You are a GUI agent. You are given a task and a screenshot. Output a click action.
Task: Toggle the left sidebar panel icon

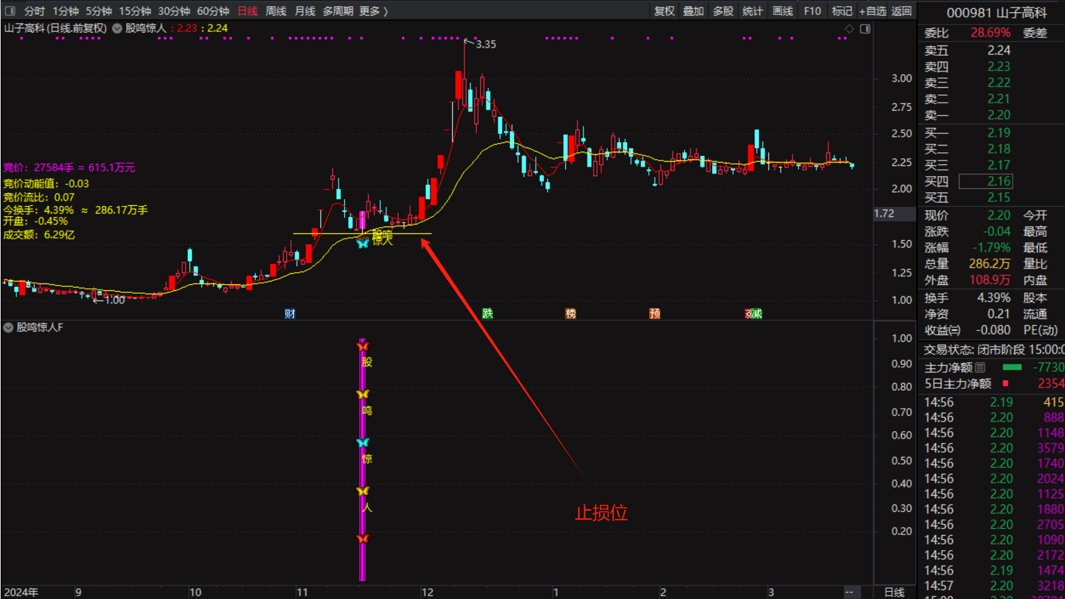click(10, 11)
